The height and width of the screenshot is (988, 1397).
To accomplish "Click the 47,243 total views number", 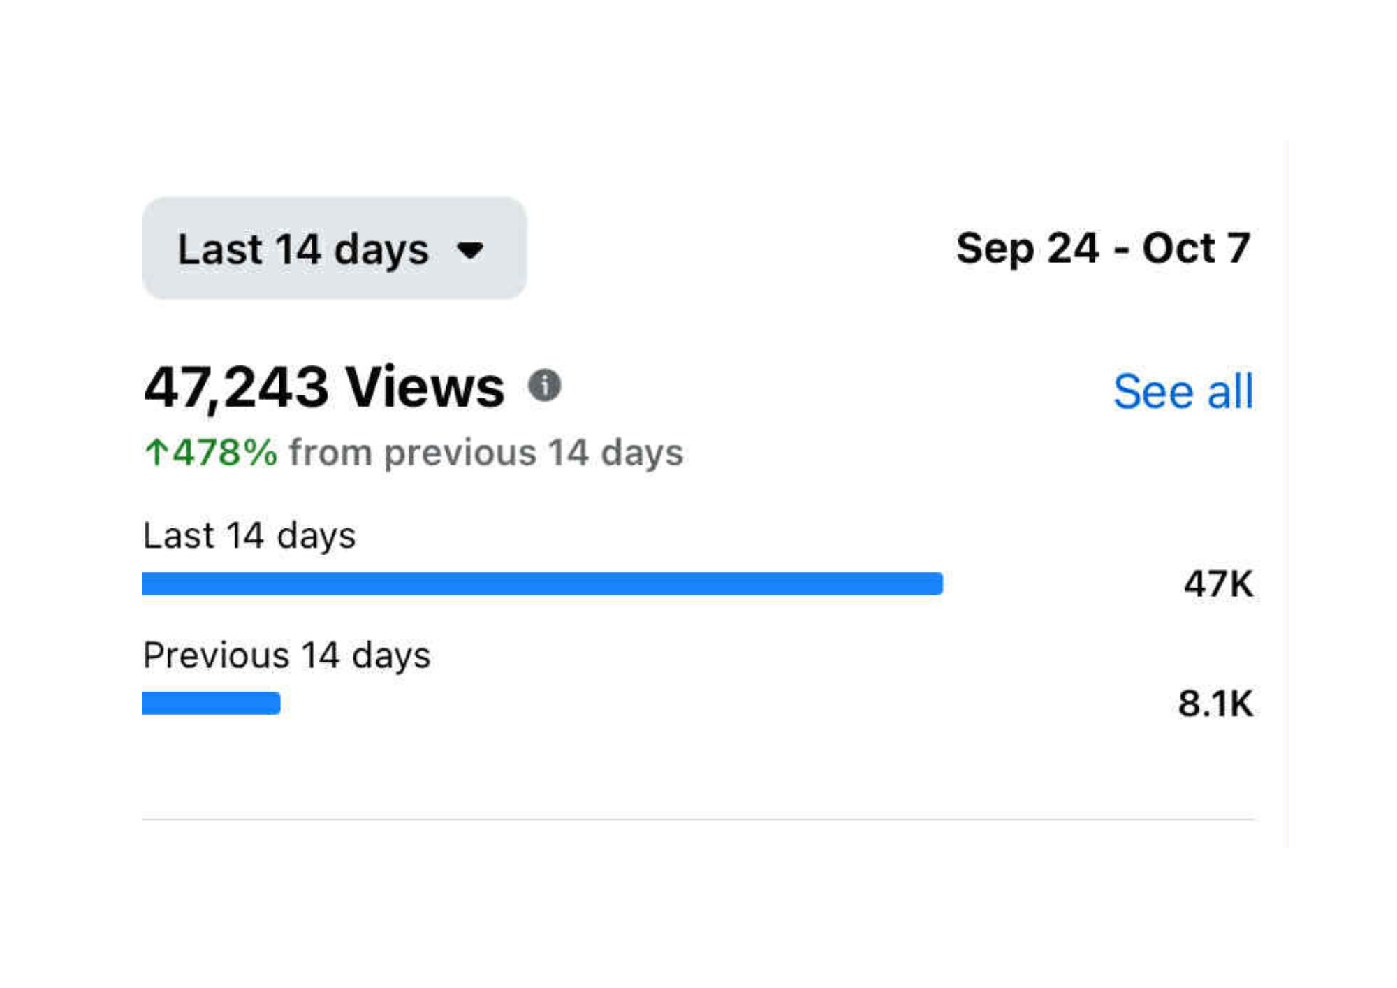I will click(x=236, y=387).
